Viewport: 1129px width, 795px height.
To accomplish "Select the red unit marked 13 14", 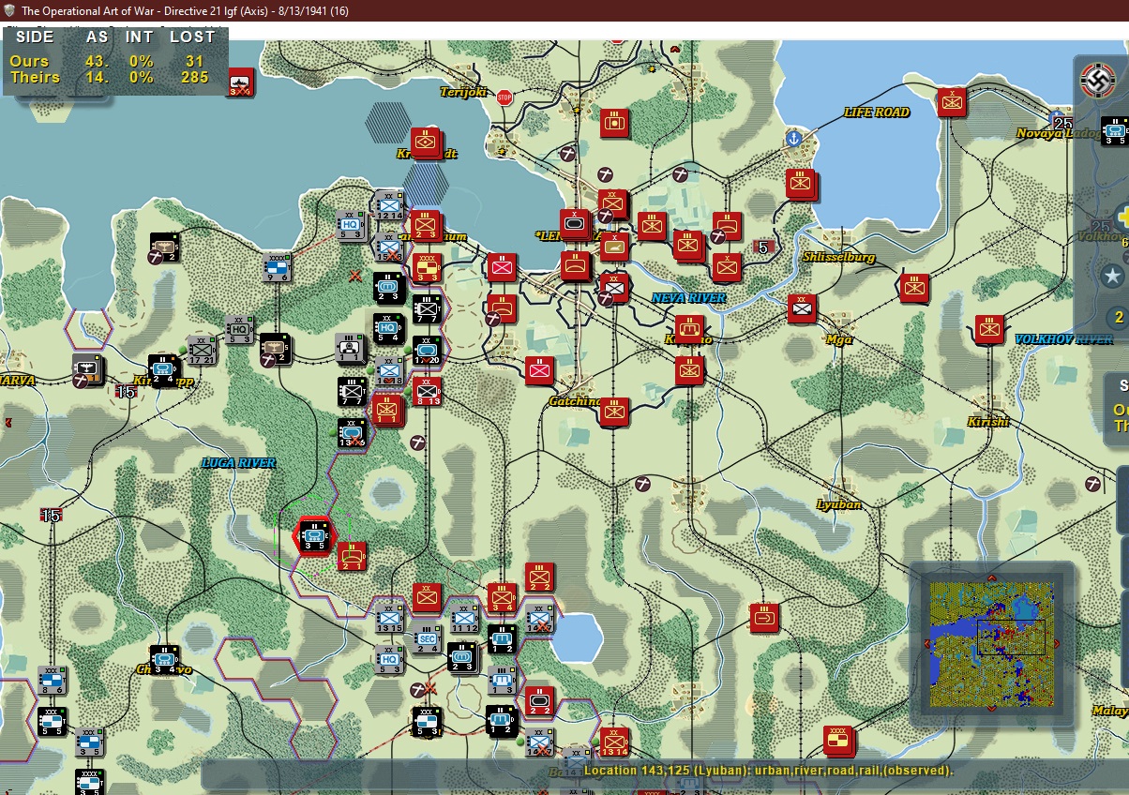I will [614, 740].
